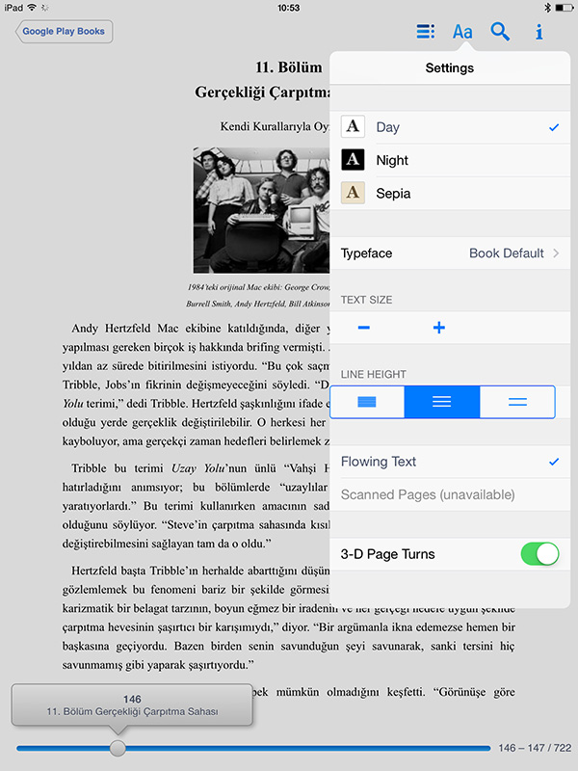Click the page progress slider knob

(x=118, y=748)
